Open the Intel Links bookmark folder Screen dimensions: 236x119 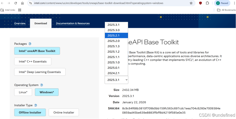[8, 10]
